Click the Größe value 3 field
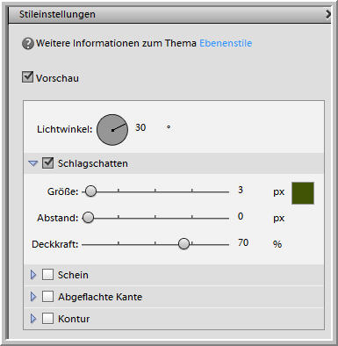This screenshot has height=346, width=338. tap(241, 190)
